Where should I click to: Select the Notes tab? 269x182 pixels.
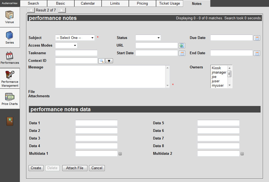click(197, 4)
